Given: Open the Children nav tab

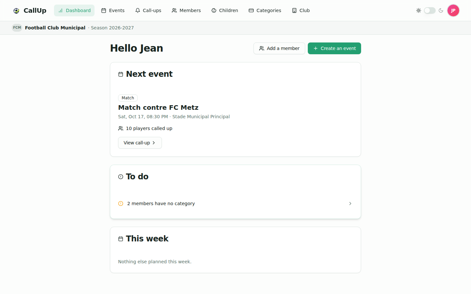Looking at the screenshot, I should tap(225, 10).
